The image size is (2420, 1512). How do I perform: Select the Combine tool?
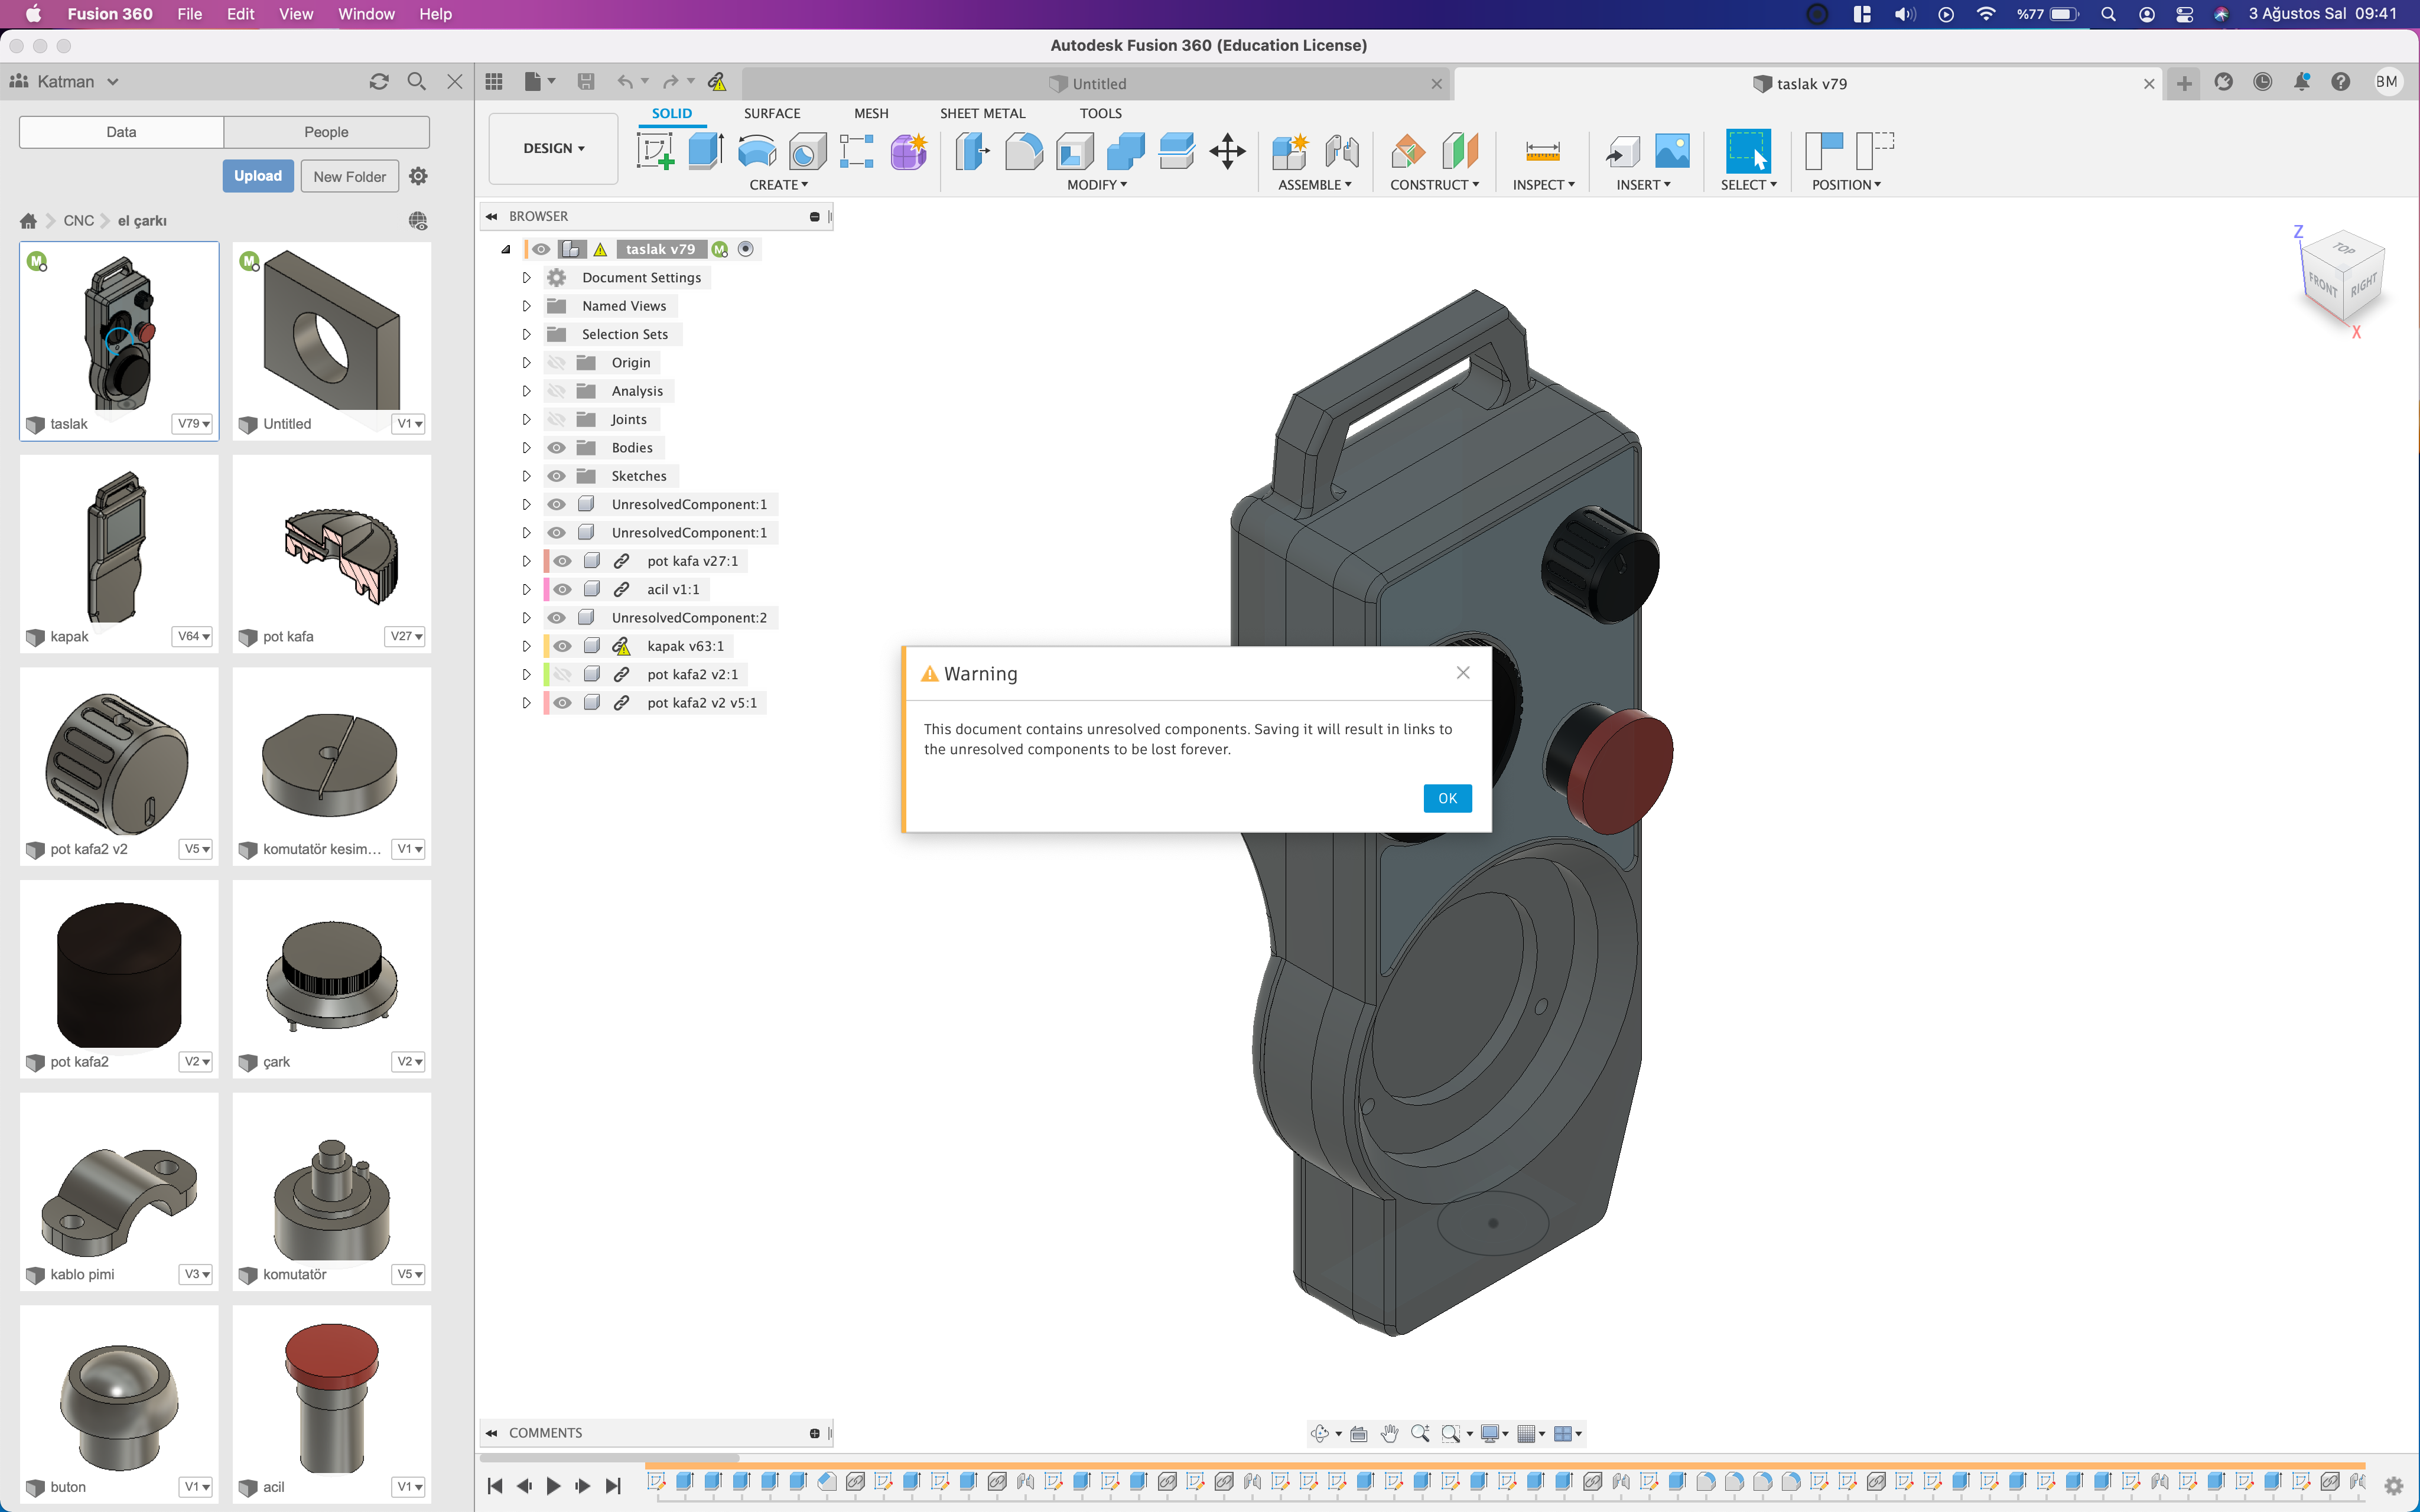point(1125,151)
